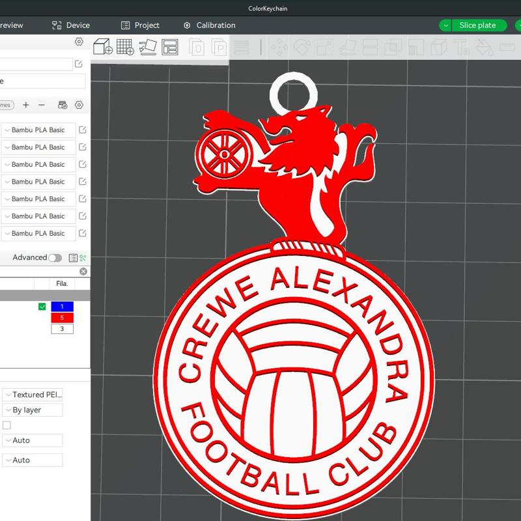
Task: Click the Slice plate button
Action: click(479, 25)
